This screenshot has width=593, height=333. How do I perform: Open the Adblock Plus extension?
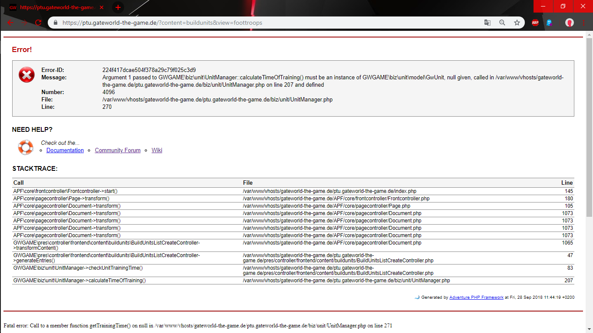(535, 23)
